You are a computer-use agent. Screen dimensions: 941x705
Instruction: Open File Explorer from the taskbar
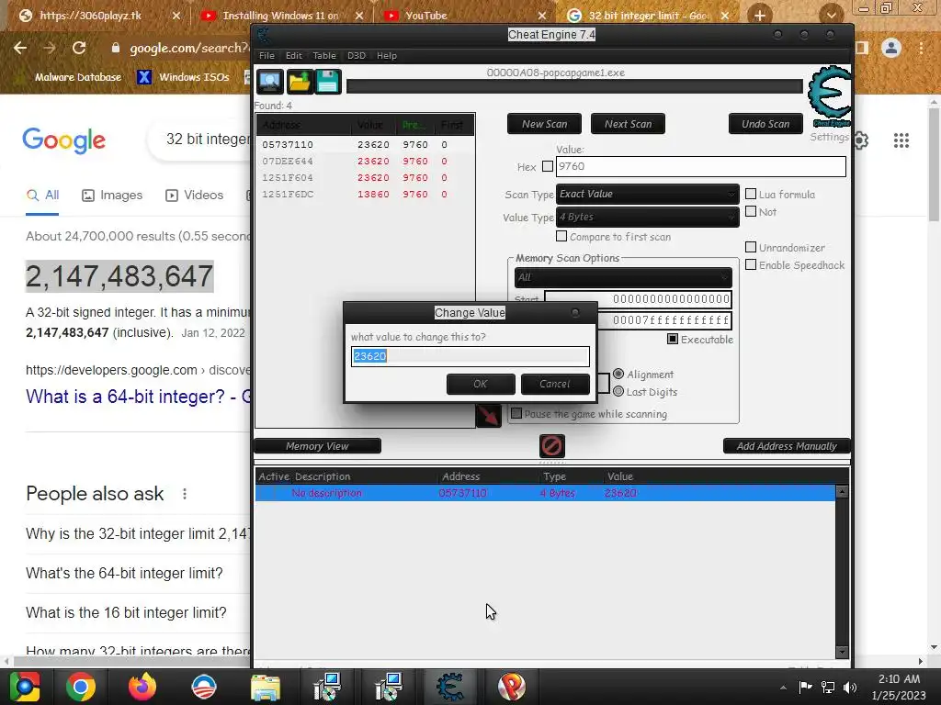click(x=266, y=687)
